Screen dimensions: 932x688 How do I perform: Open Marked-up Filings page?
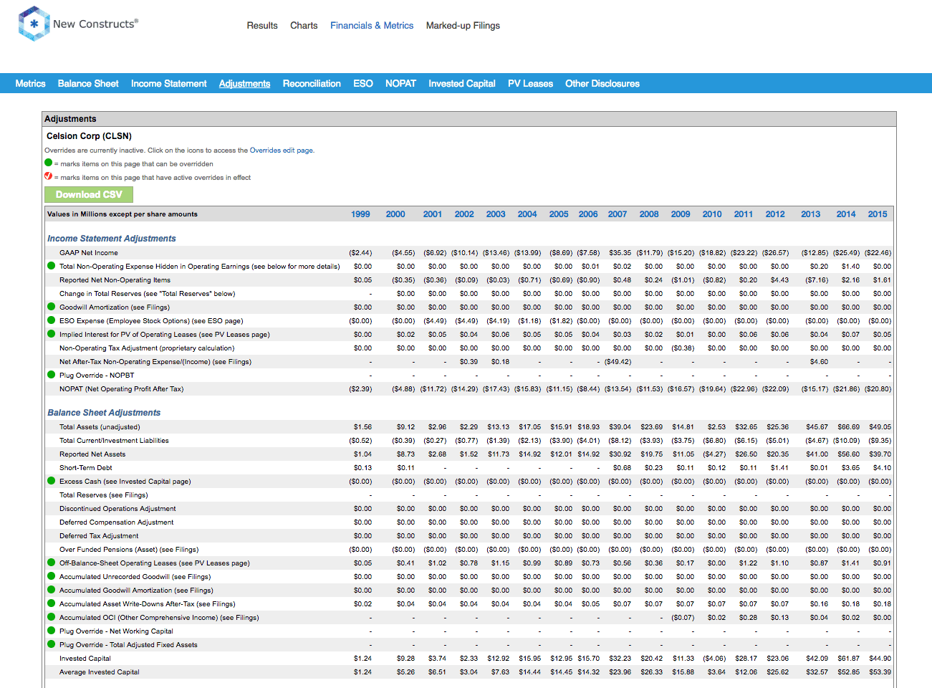[x=463, y=25]
